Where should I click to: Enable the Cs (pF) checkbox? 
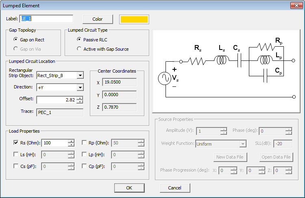(16, 166)
